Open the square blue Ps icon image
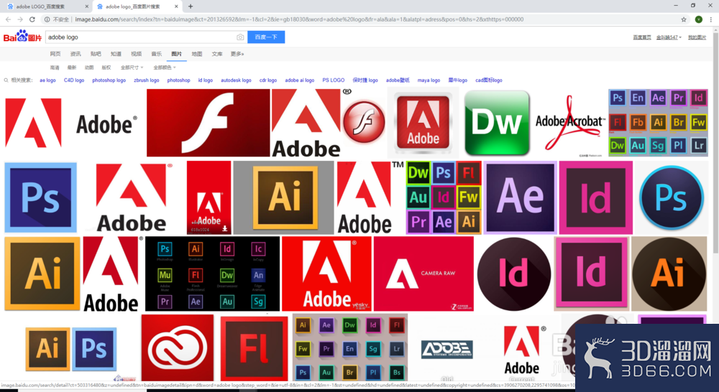This screenshot has width=719, height=392. click(41, 197)
